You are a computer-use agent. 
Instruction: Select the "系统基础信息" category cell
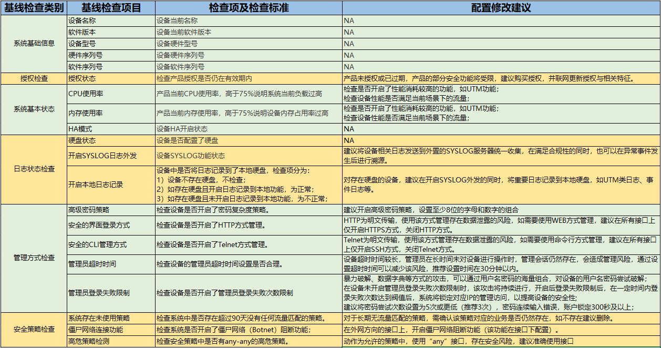point(34,44)
